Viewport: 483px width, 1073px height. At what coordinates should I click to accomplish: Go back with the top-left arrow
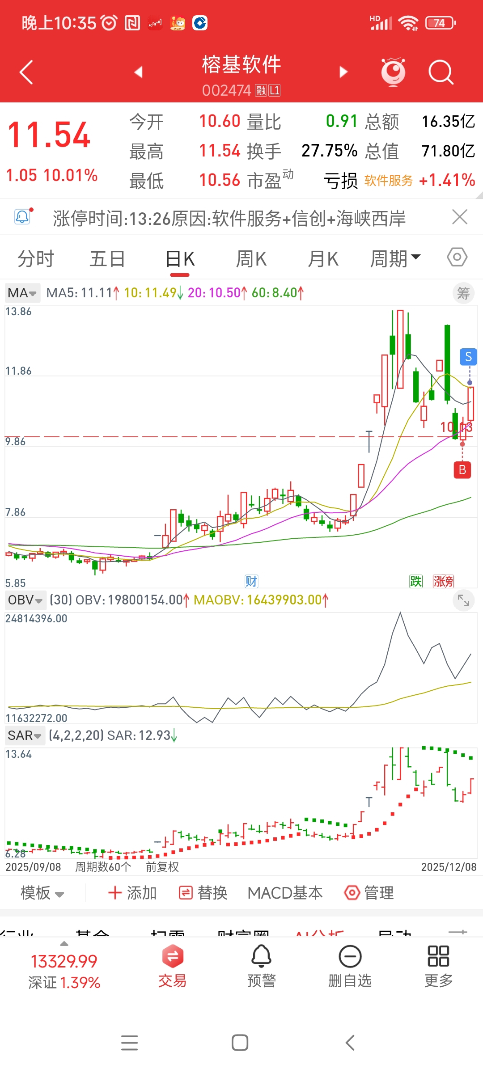point(26,72)
